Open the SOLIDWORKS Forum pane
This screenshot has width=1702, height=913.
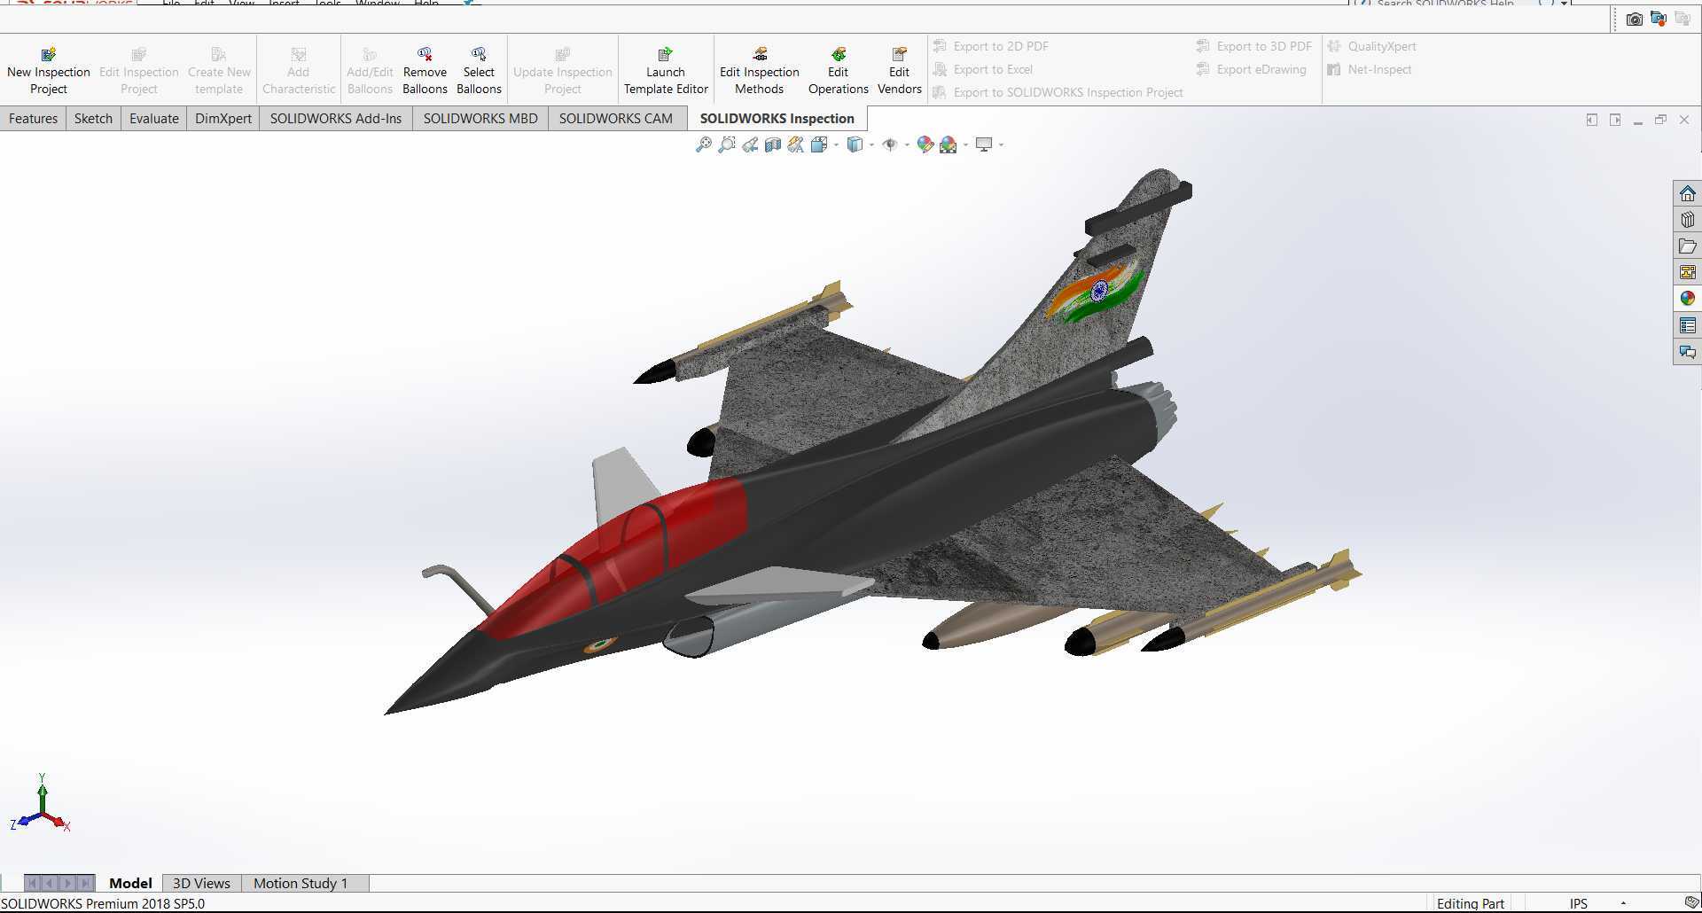(1687, 352)
